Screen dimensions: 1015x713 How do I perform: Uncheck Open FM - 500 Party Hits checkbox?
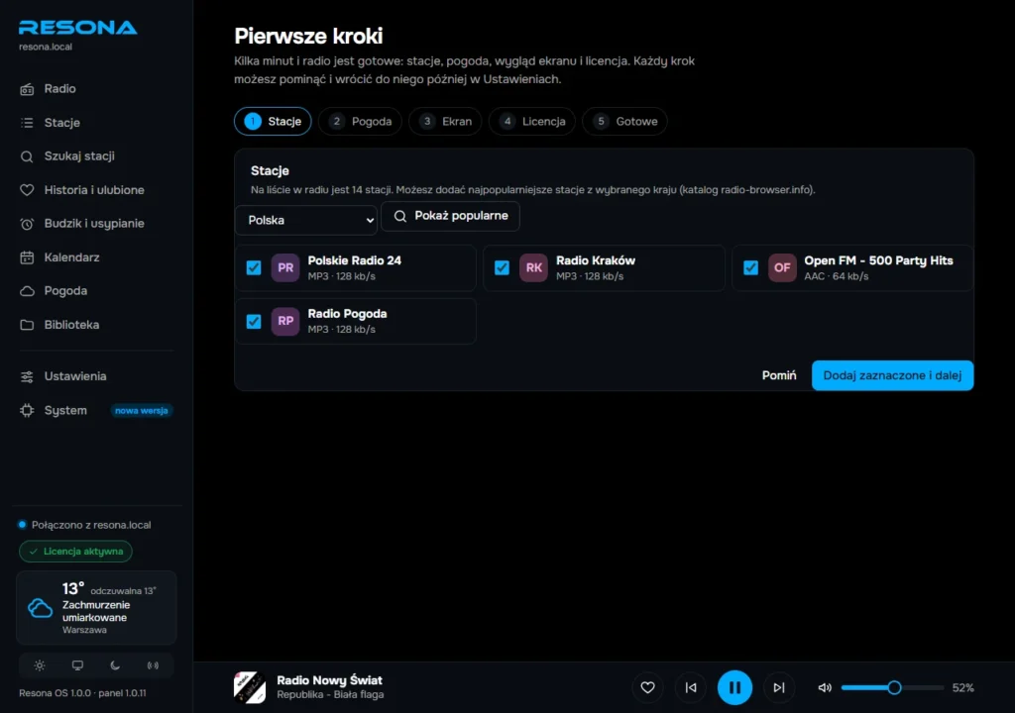[750, 267]
